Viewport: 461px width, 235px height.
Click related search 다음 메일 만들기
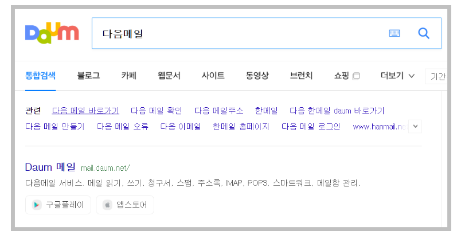tap(55, 127)
